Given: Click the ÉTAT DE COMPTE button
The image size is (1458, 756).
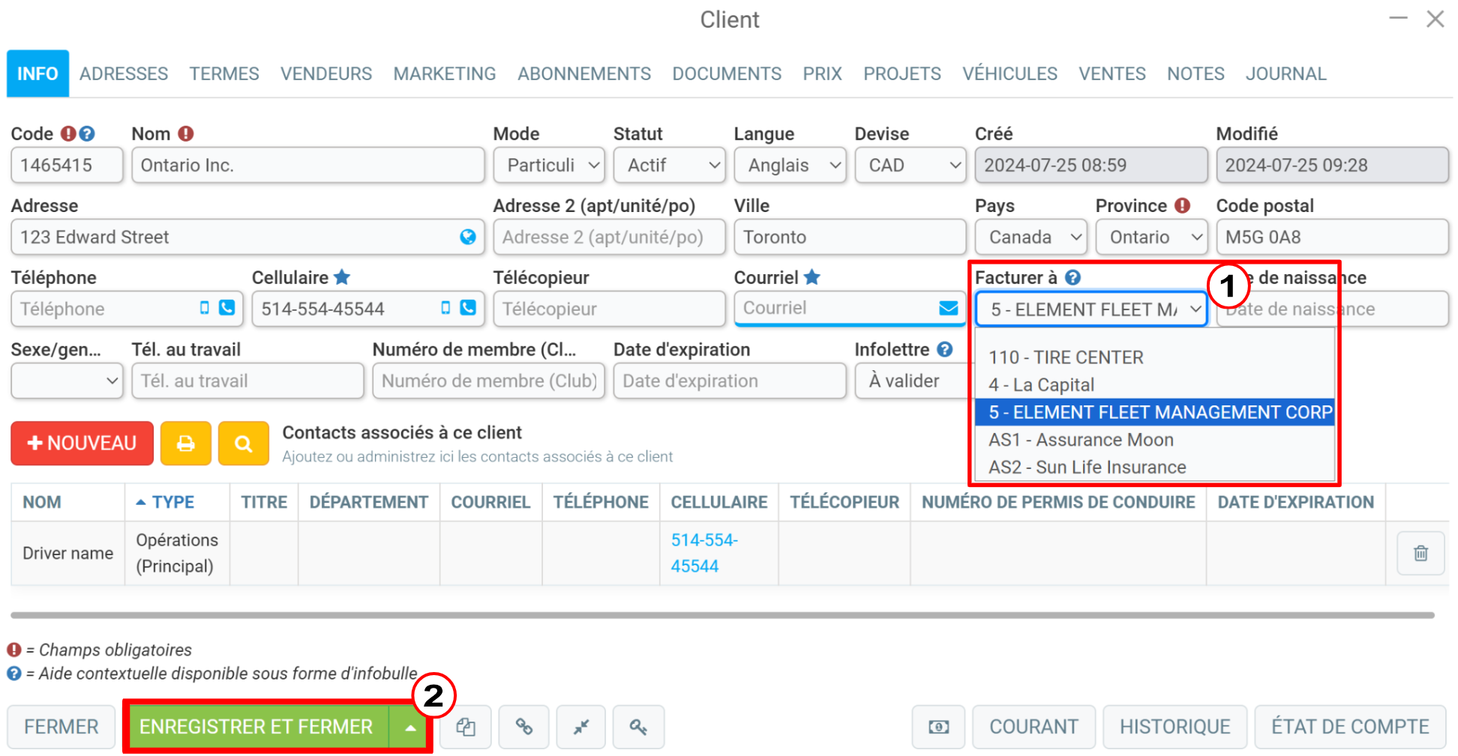Looking at the screenshot, I should (1350, 727).
